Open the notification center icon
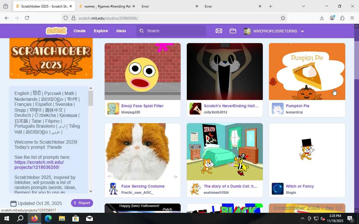Screen dimensions: 359x224 click(x=350, y=218)
